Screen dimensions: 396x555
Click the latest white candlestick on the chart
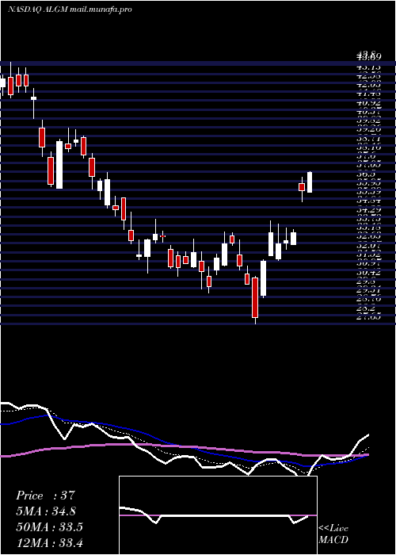pyautogui.click(x=310, y=182)
